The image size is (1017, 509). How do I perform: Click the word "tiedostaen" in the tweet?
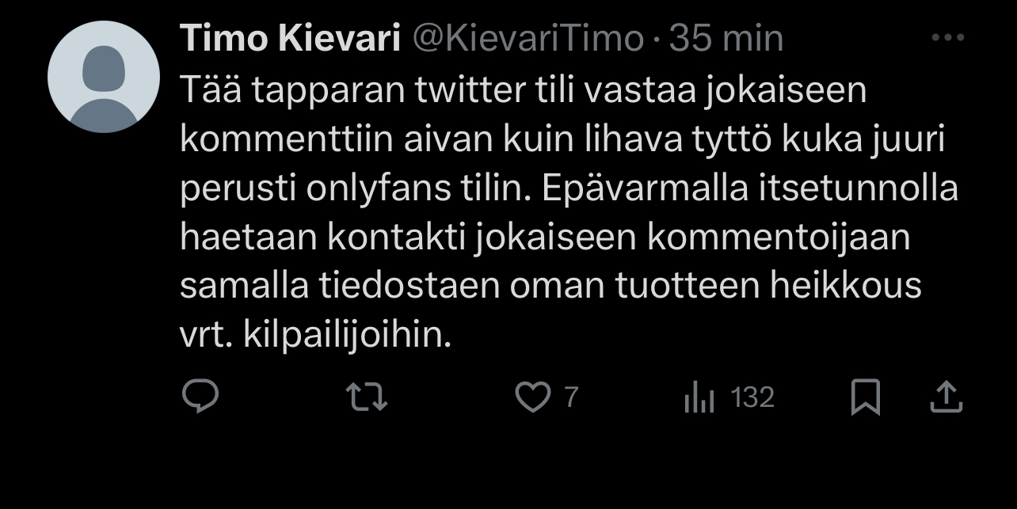click(x=409, y=286)
